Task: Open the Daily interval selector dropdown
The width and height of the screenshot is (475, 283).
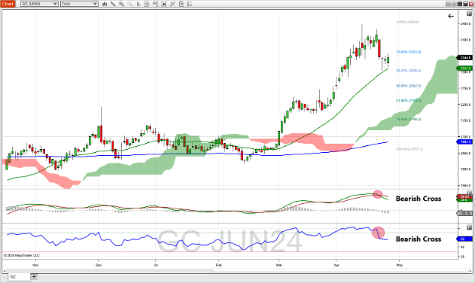Action: (79, 4)
